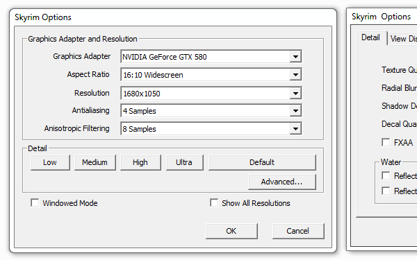Open the Advanced... settings
Screen dimensions: 417x260
click(282, 182)
